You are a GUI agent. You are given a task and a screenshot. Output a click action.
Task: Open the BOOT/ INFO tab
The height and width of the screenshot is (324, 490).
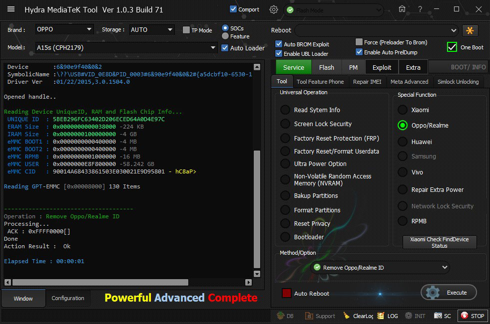coord(459,67)
